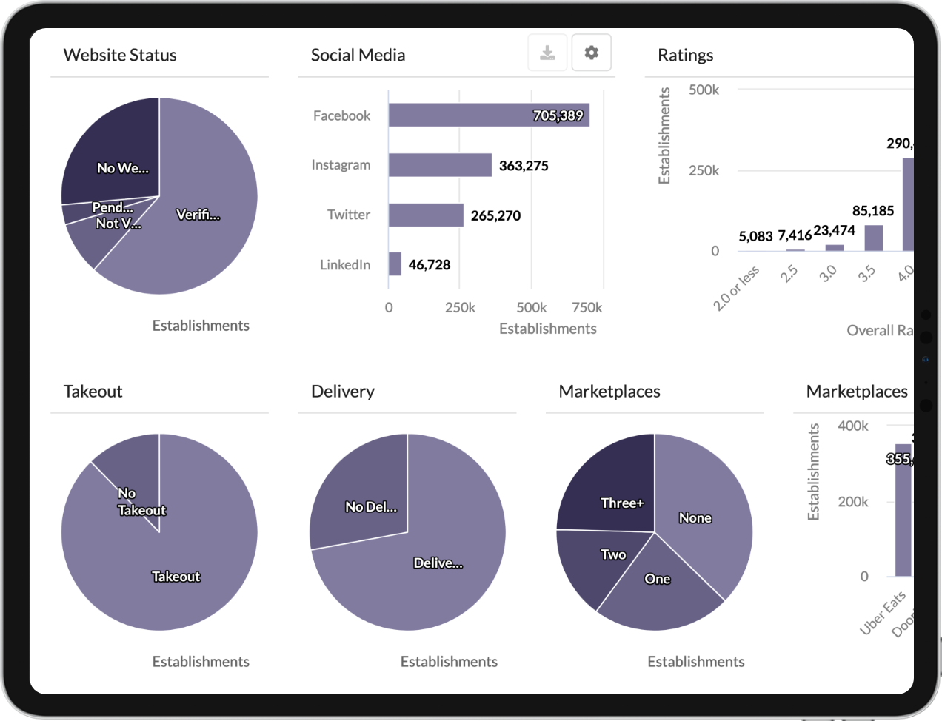Click the LinkedIn bar showing 46,728
This screenshot has height=721, width=942.
pos(394,264)
